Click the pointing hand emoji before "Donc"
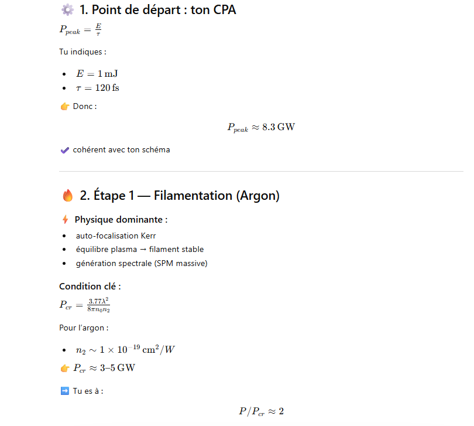 point(65,107)
